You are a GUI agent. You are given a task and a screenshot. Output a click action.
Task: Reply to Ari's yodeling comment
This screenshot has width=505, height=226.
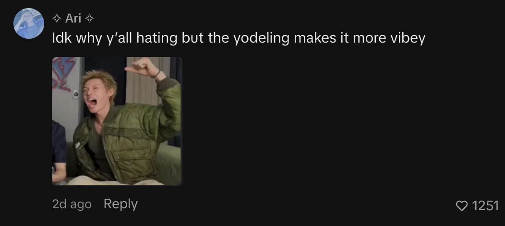click(120, 204)
